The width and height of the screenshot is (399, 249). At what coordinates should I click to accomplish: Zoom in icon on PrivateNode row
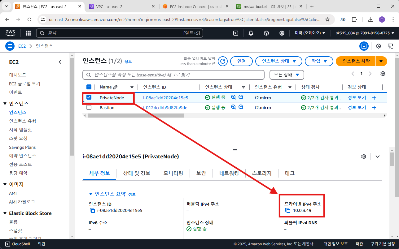234,97
